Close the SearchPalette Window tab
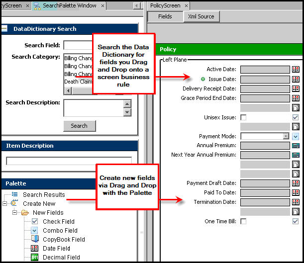304x263 pixels. pos(103,6)
